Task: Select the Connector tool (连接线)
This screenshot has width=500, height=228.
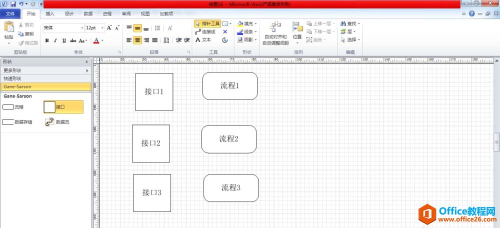Action: 205,31
